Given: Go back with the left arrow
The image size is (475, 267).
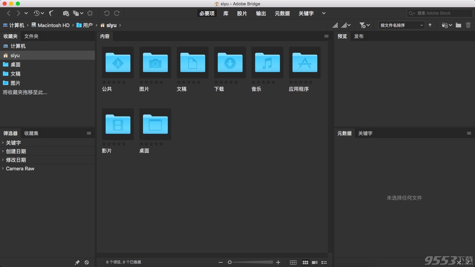Looking at the screenshot, I should pyautogui.click(x=9, y=13).
